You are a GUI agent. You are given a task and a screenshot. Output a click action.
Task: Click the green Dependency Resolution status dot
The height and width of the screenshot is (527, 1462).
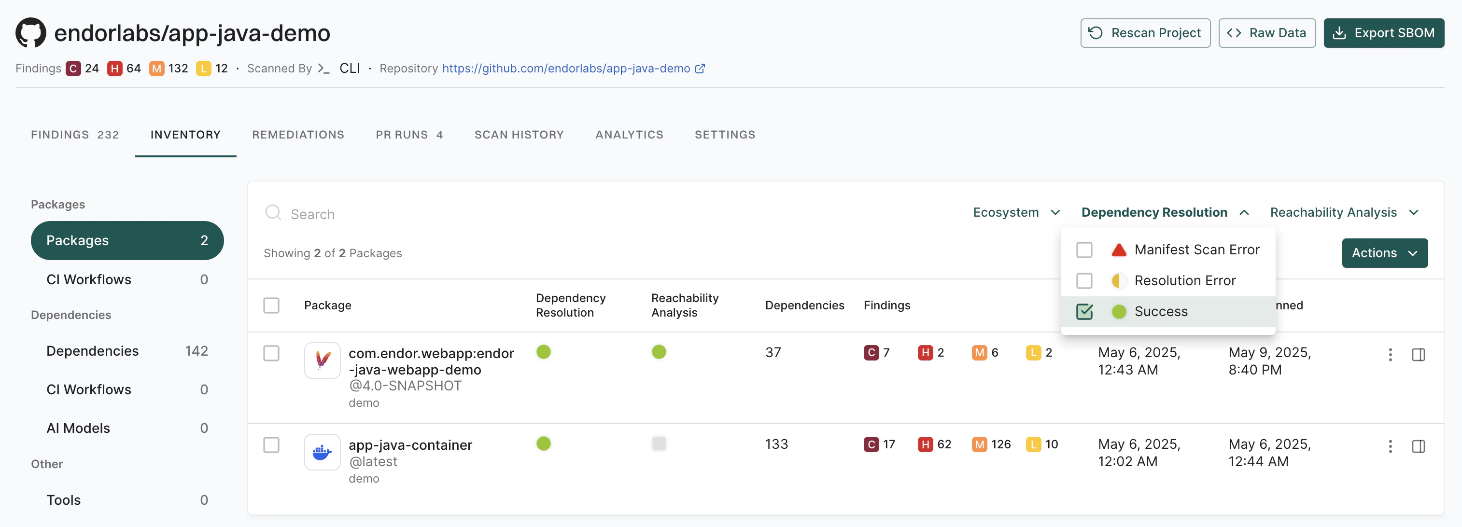[543, 352]
